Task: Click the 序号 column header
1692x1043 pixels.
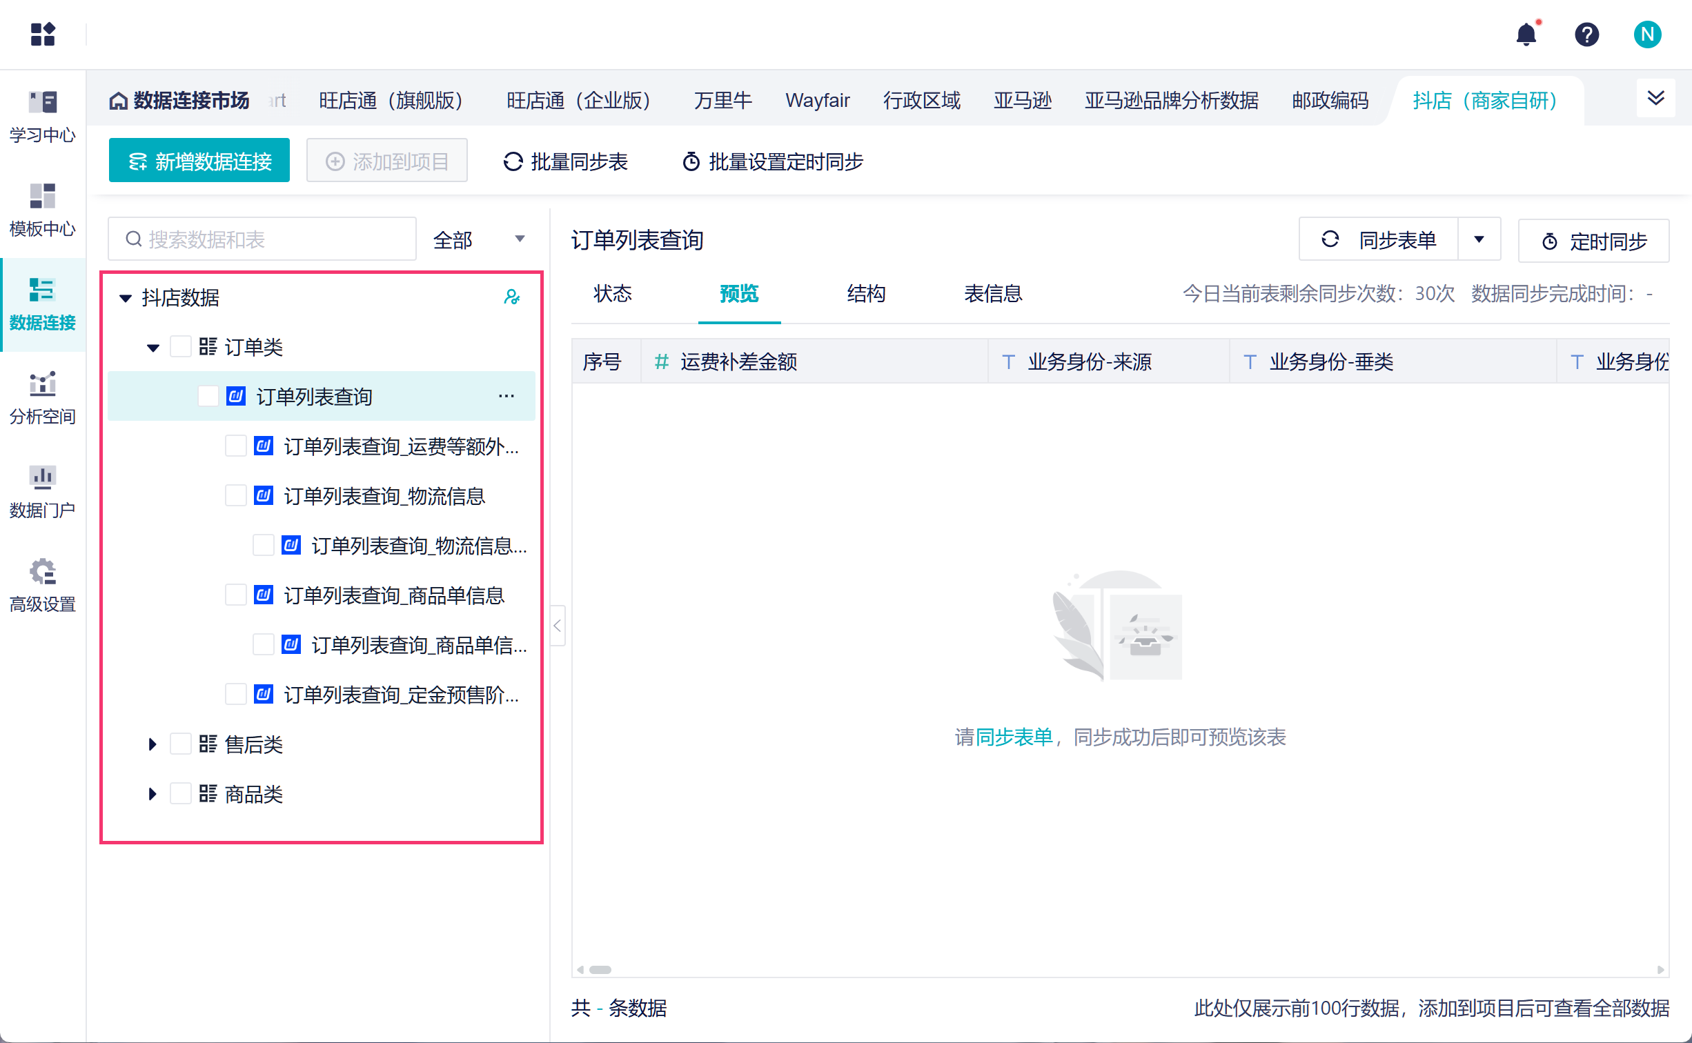Action: (607, 361)
